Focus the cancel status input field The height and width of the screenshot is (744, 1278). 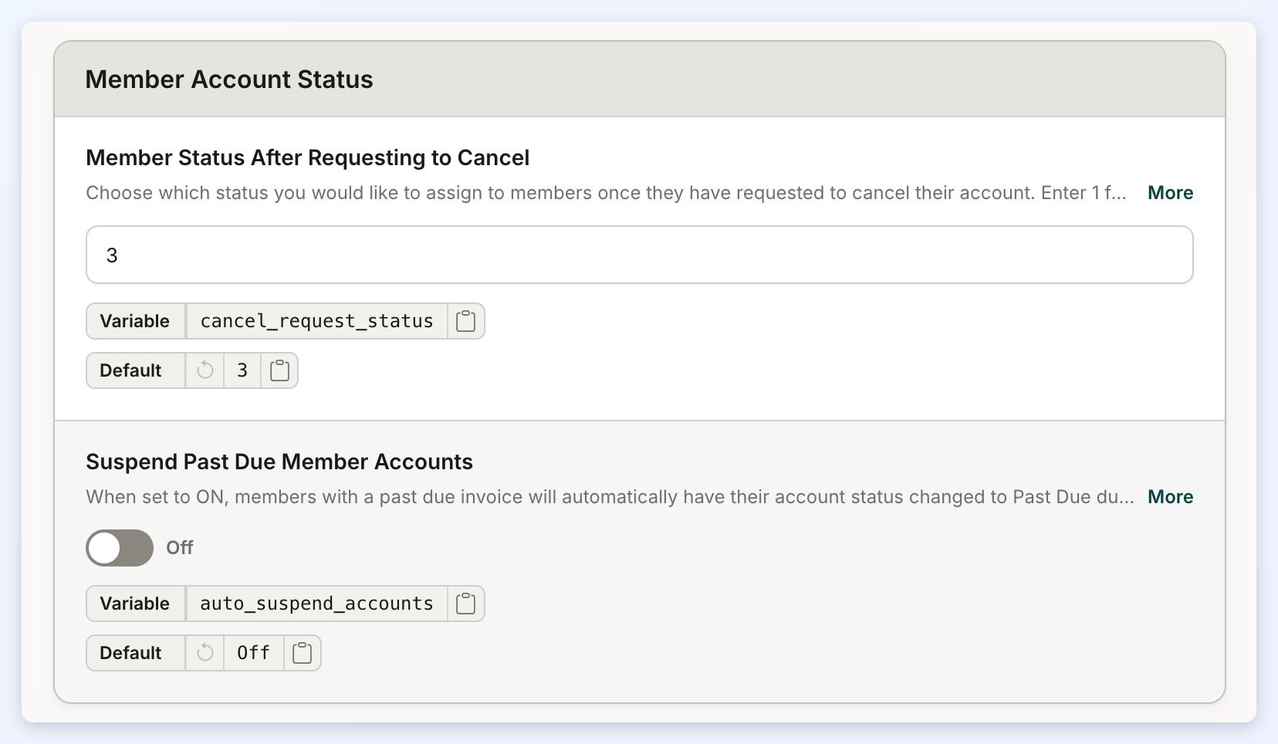tap(640, 255)
